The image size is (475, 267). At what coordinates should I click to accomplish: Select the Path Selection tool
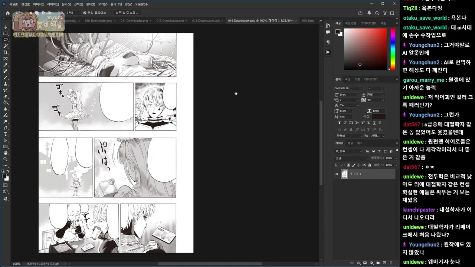coord(6,140)
